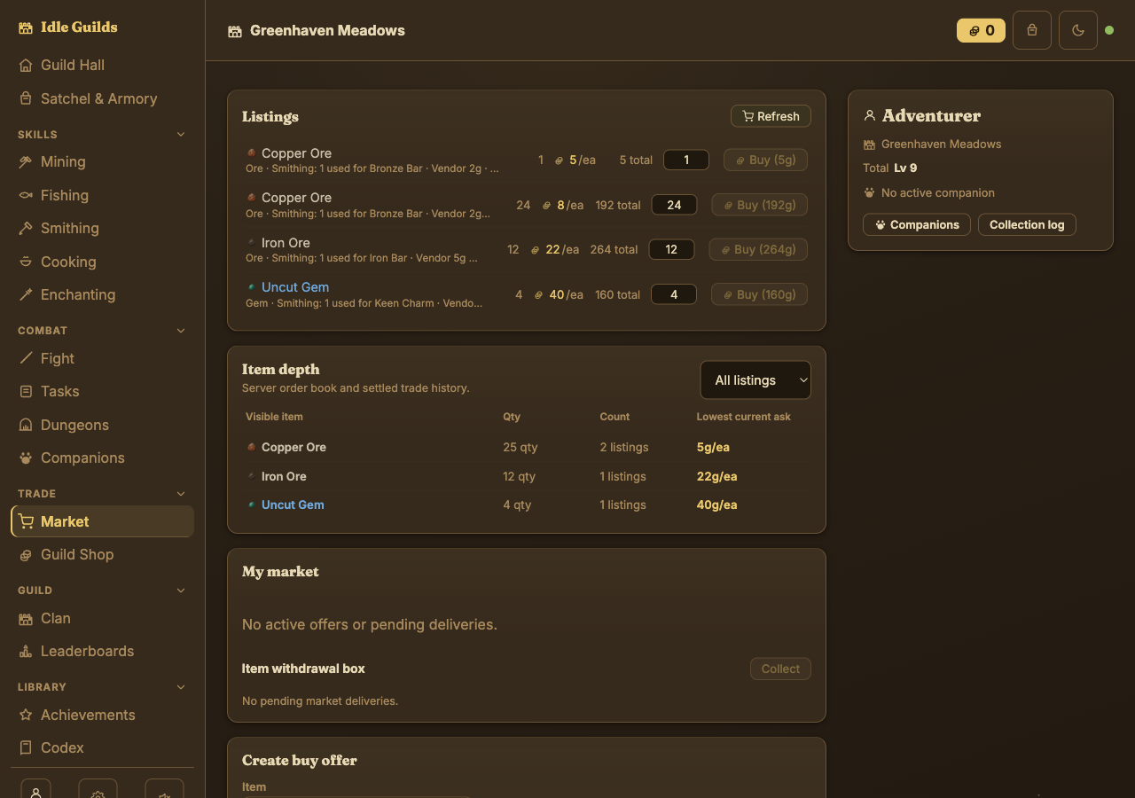The width and height of the screenshot is (1135, 798).
Task: Refresh the listings
Action: 771,116
